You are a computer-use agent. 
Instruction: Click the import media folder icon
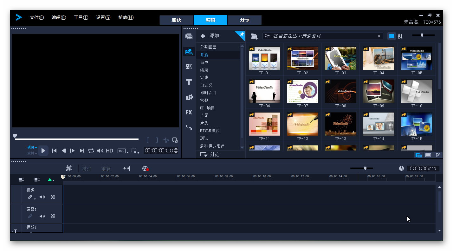coord(254,36)
